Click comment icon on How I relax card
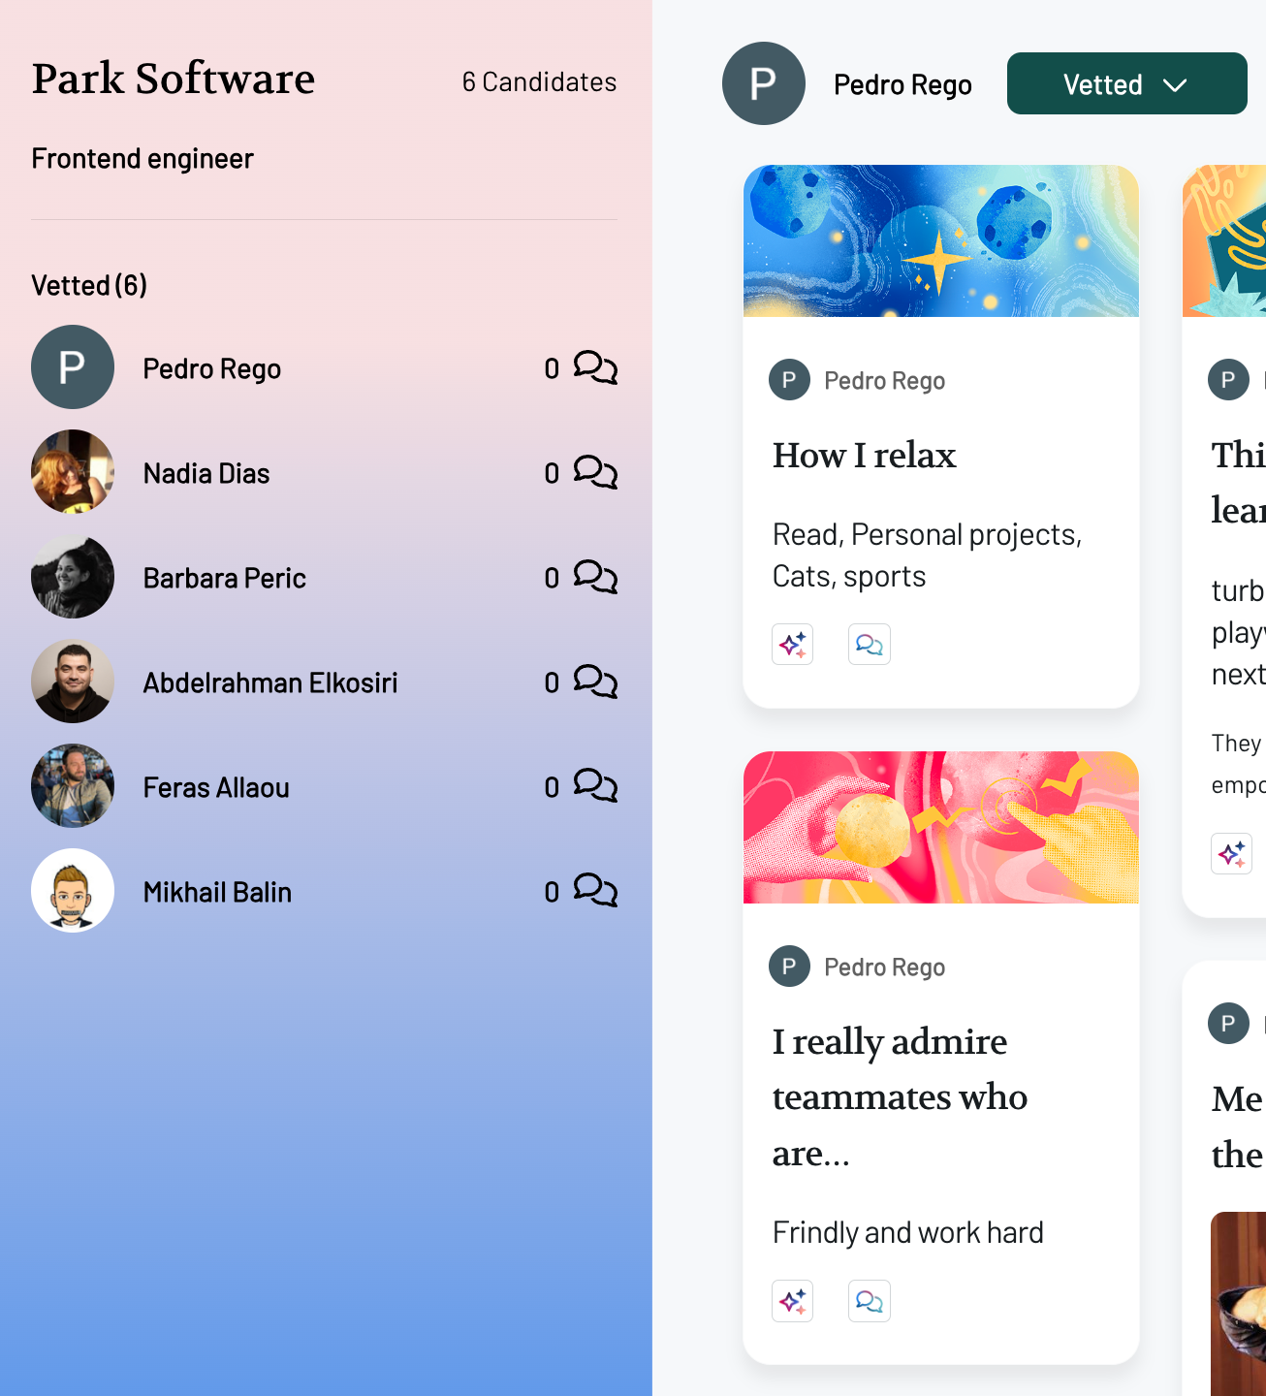1266x1396 pixels. (870, 645)
